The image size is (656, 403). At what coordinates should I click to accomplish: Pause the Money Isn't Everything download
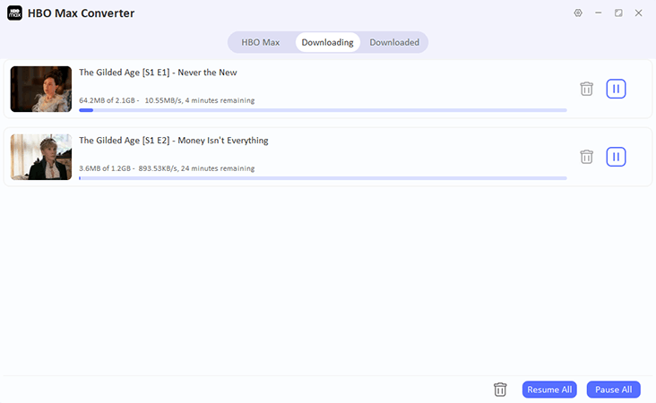(616, 157)
